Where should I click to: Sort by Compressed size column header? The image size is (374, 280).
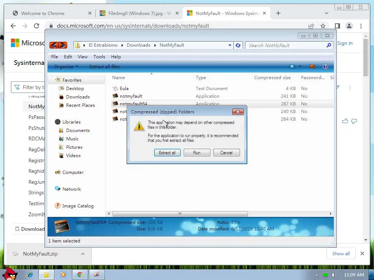point(272,78)
